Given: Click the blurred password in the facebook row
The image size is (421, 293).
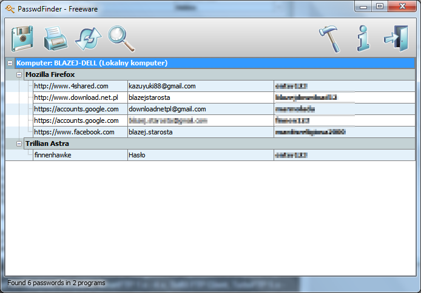Looking at the screenshot, I should [x=311, y=132].
